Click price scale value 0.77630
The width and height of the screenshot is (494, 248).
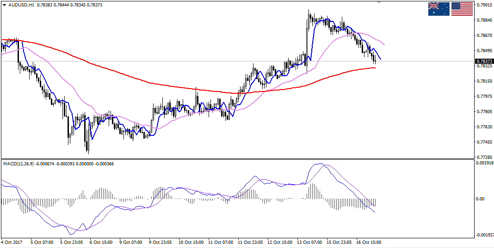pos(484,127)
